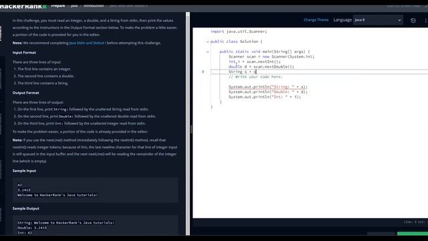Click the Scanner scan = new Scanner line
The height and width of the screenshot is (241, 428).
(272, 56)
